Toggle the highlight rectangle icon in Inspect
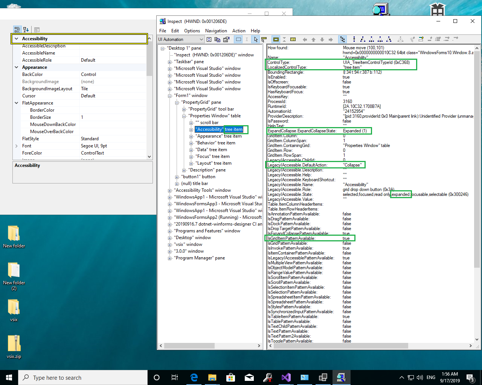 tap(276, 39)
